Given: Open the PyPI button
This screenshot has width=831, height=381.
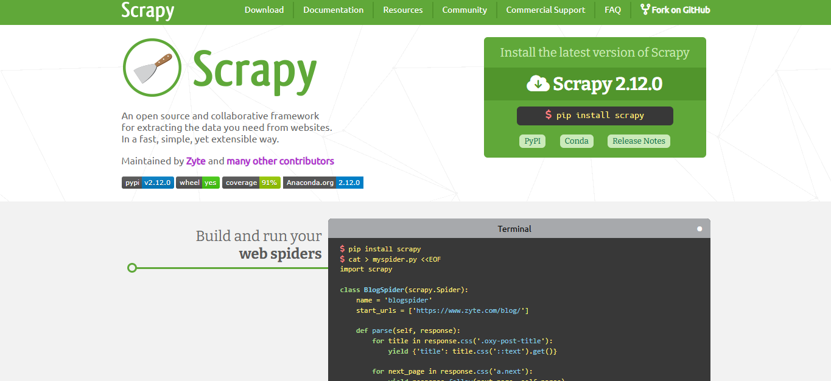Looking at the screenshot, I should tap(532, 141).
